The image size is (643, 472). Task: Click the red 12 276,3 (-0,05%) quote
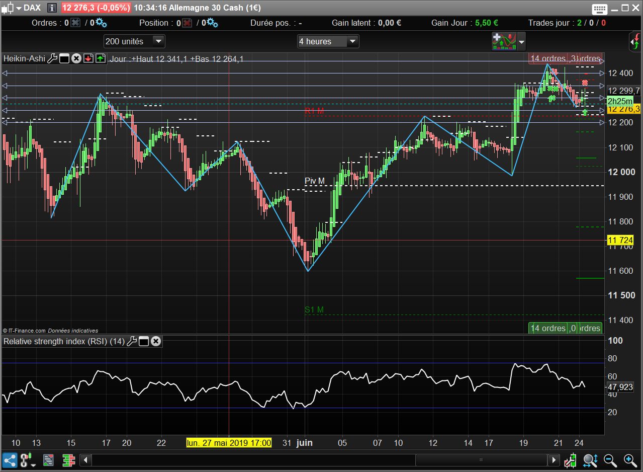[96, 8]
